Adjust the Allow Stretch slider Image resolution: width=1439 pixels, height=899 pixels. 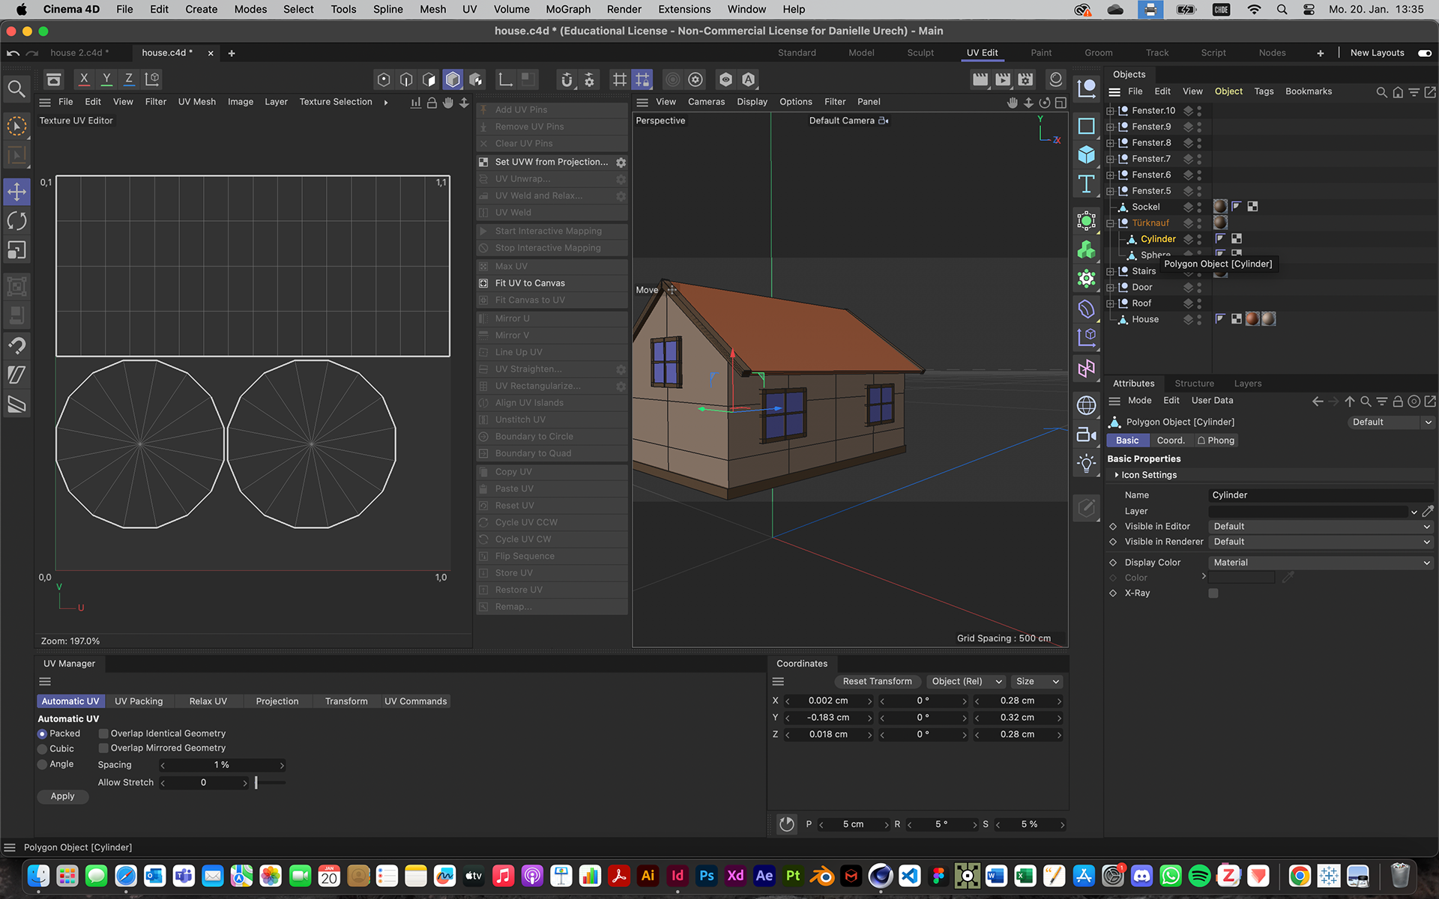coord(256,782)
